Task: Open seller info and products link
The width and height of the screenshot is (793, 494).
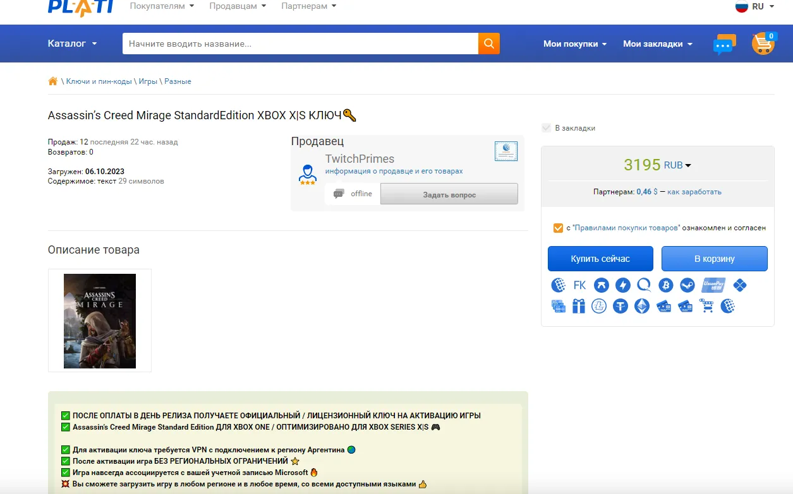Action: (x=394, y=172)
